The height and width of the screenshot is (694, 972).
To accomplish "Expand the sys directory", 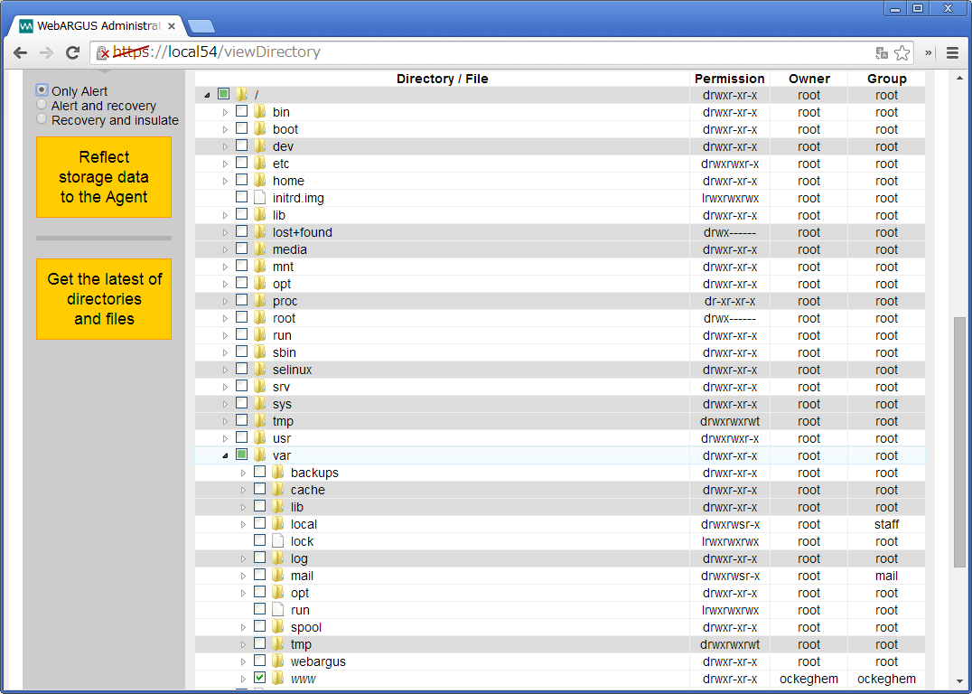I will (x=225, y=404).
